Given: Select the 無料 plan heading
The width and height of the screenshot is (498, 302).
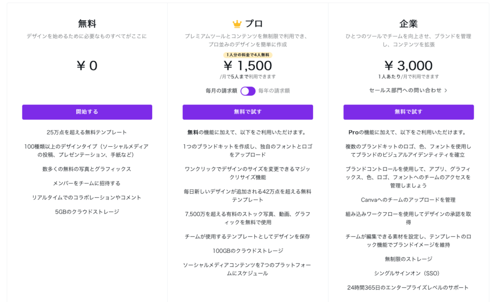Looking at the screenshot, I should coord(87,24).
